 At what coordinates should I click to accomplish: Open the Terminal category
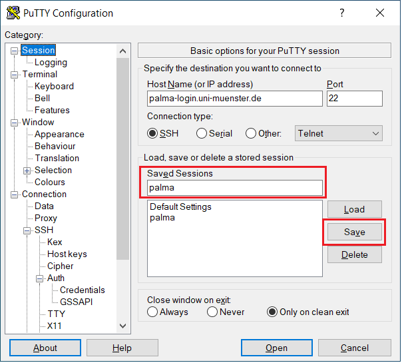[40, 75]
